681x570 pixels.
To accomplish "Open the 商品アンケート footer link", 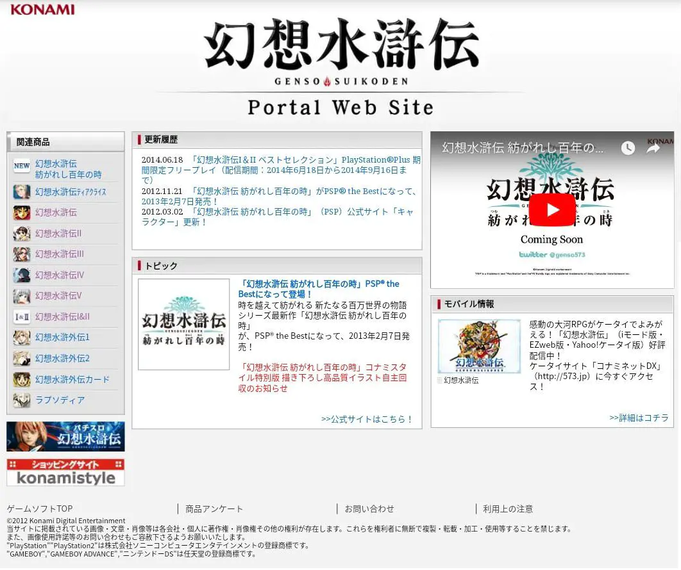I will pyautogui.click(x=214, y=509).
